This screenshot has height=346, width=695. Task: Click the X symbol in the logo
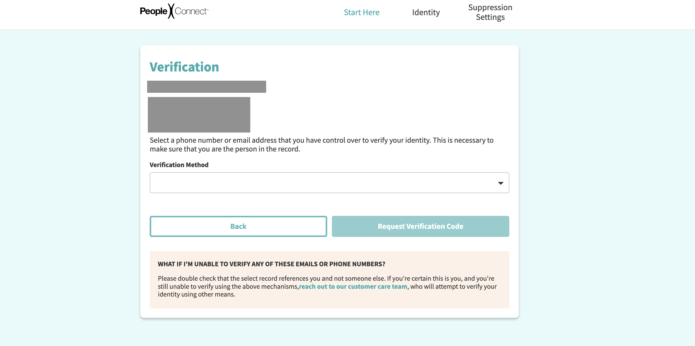point(171,11)
